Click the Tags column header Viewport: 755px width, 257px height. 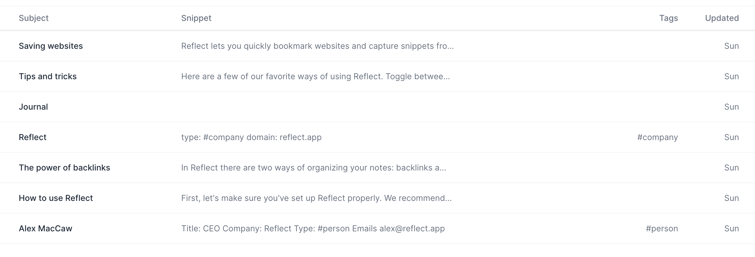(x=668, y=18)
